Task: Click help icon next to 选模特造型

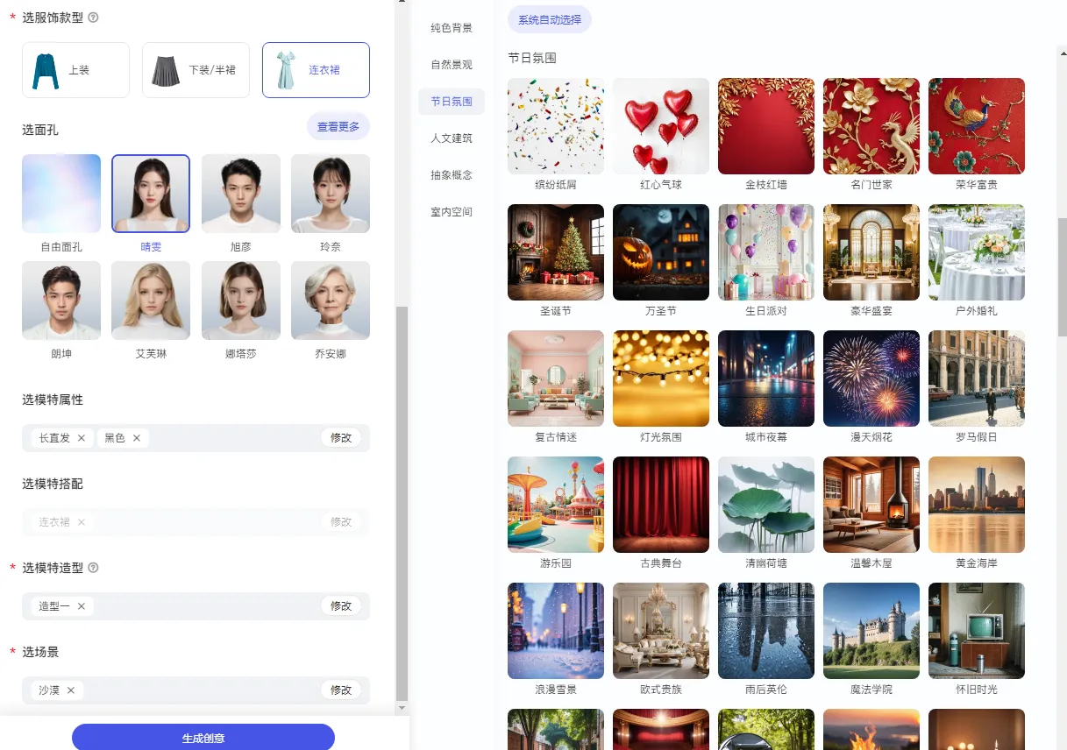Action: (x=94, y=568)
